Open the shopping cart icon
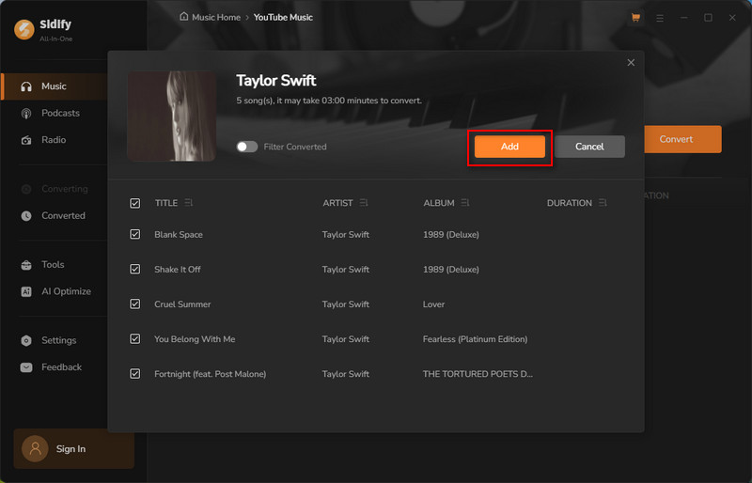This screenshot has width=752, height=483. point(636,18)
